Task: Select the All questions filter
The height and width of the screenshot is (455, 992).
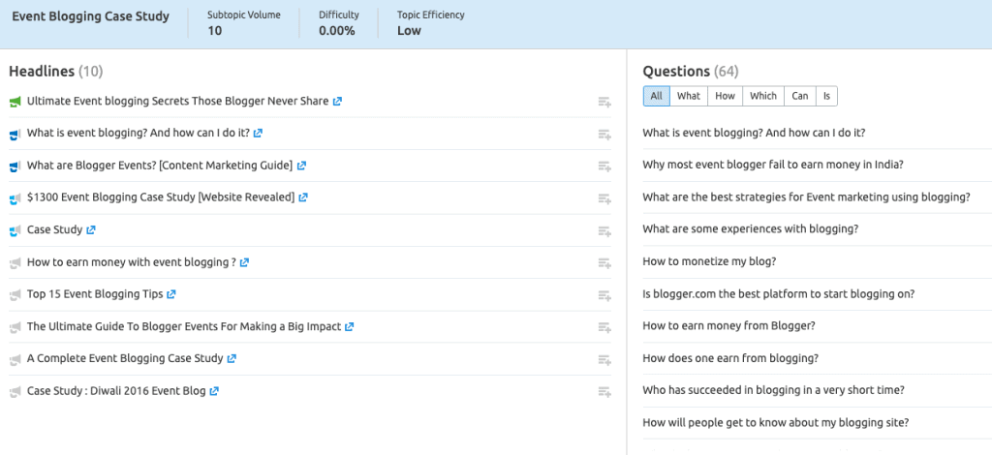Action: point(656,96)
